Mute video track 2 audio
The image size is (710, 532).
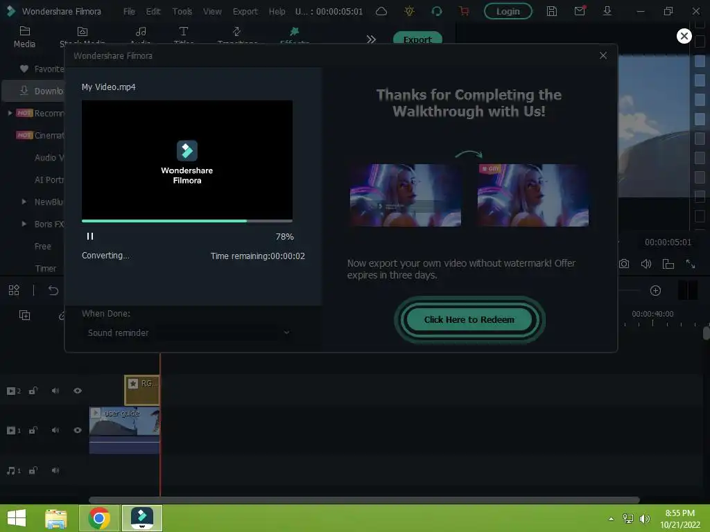point(55,391)
